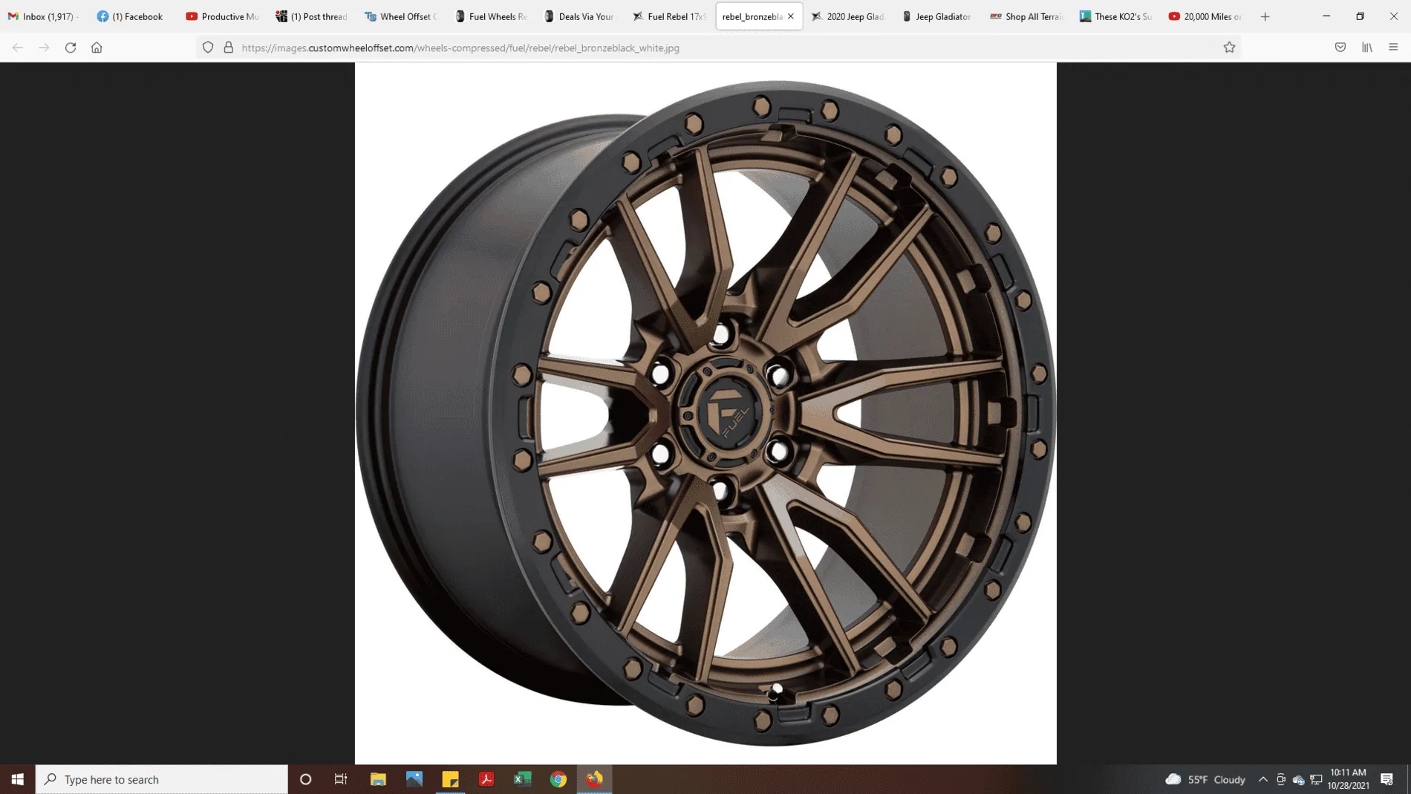Go back to the previous page
This screenshot has width=1411, height=794.
pyautogui.click(x=18, y=48)
